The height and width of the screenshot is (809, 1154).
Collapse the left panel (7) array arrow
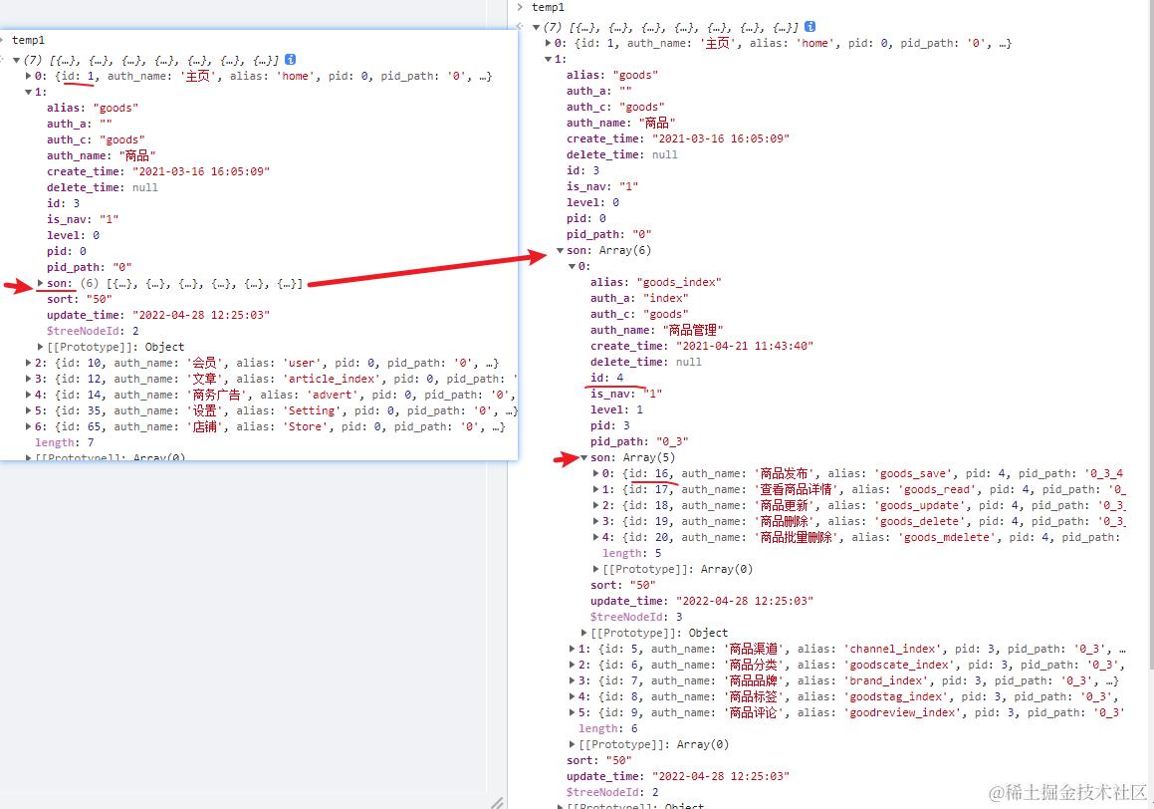16,61
